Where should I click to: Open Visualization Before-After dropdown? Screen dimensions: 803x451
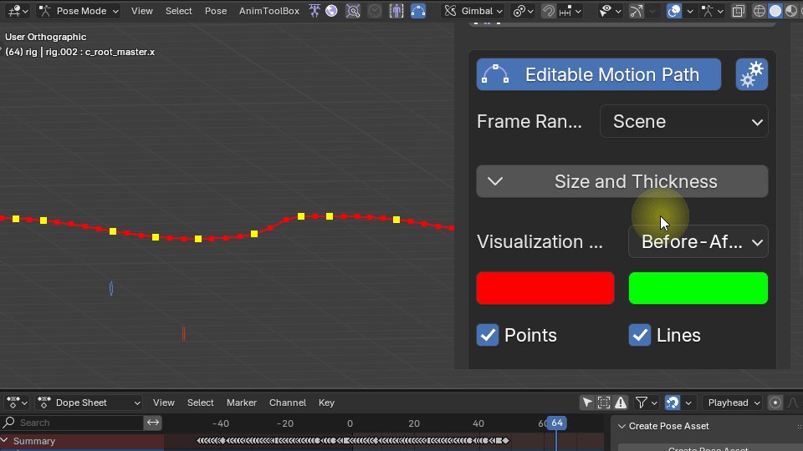pyautogui.click(x=698, y=242)
